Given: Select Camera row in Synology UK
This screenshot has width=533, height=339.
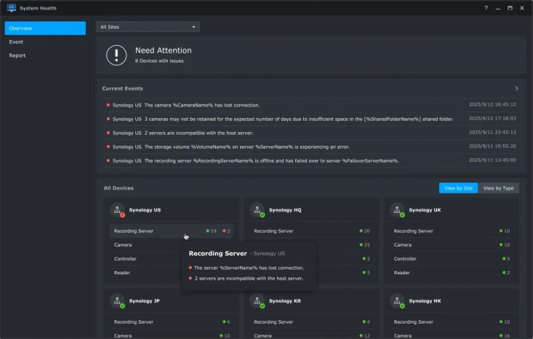Looking at the screenshot, I should [452, 245].
